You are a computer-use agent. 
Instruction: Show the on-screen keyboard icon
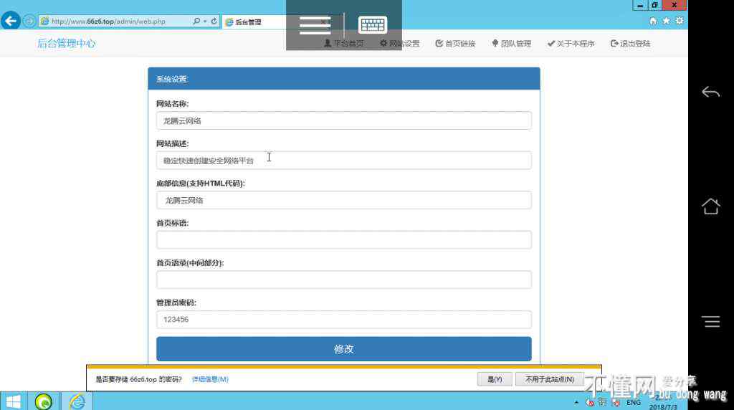373,25
